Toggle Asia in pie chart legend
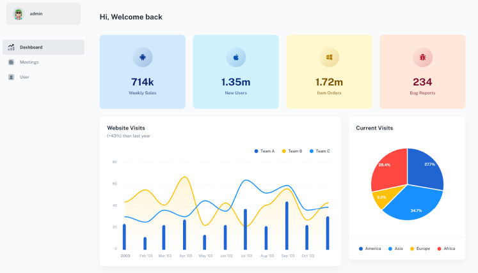The image size is (478, 273). [395, 249]
